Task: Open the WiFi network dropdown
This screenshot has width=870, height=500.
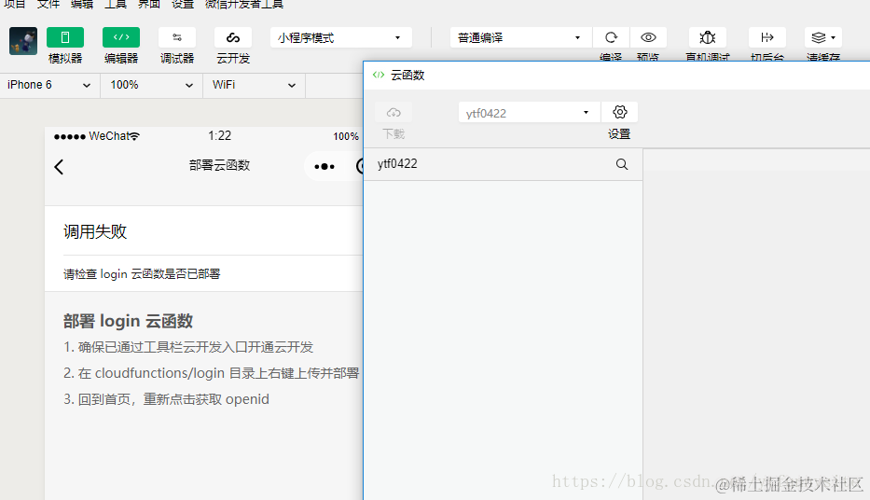Action: 254,85
